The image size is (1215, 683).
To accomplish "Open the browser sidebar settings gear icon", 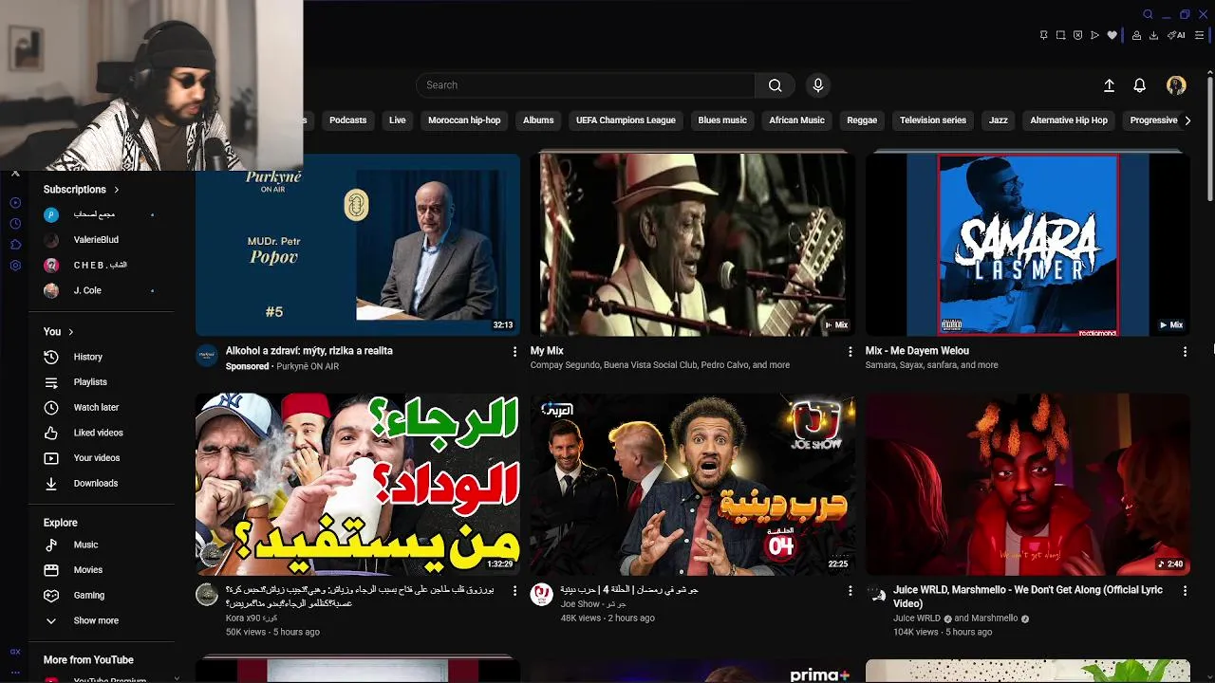I will (x=15, y=266).
